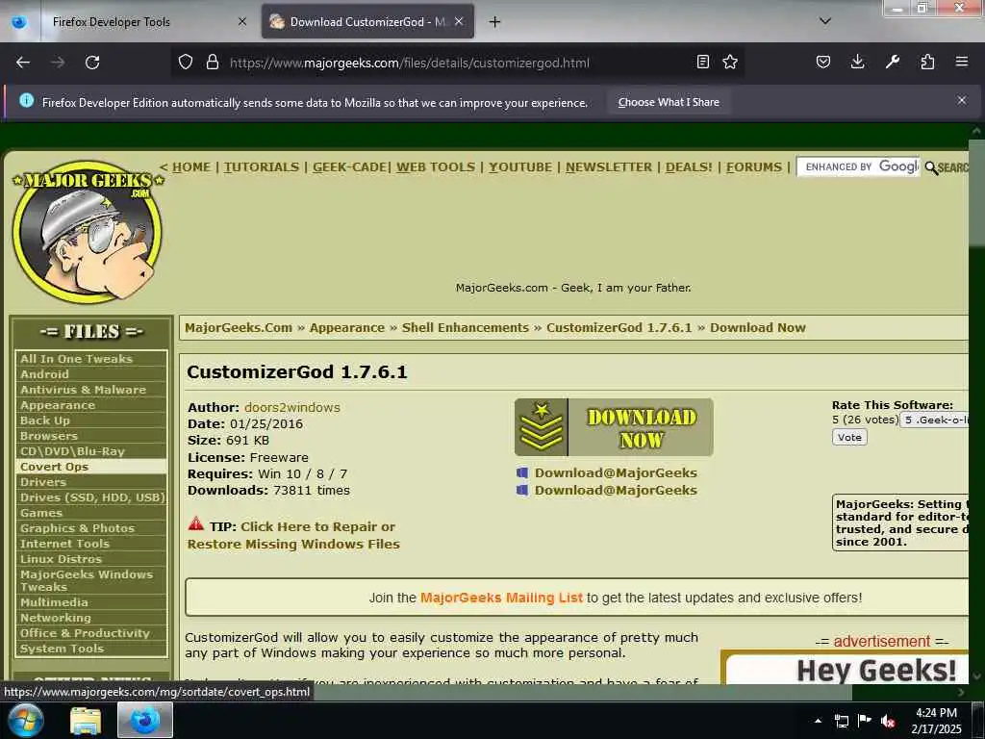Image resolution: width=985 pixels, height=739 pixels.
Task: Open the WEB TOOLS menu link
Action: coord(436,167)
